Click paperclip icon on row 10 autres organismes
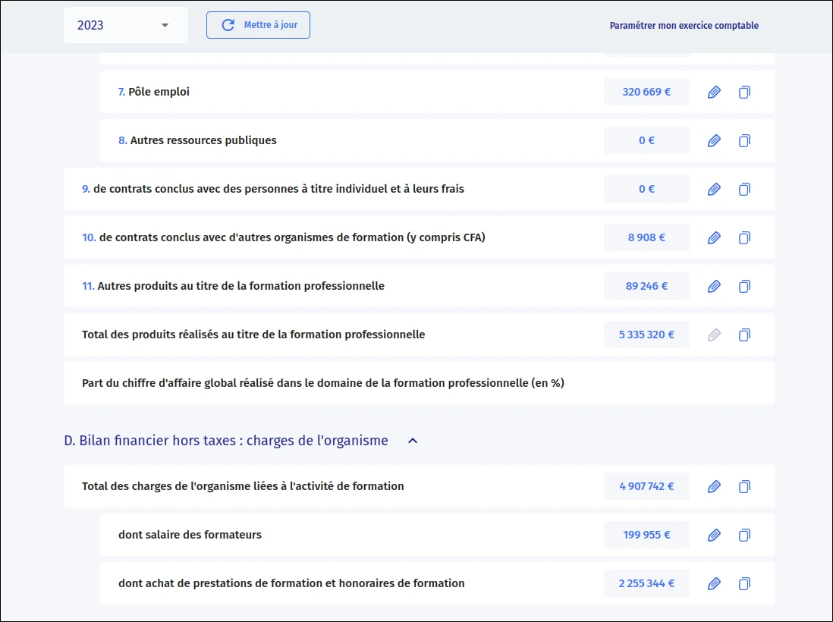The image size is (833, 622). (714, 238)
